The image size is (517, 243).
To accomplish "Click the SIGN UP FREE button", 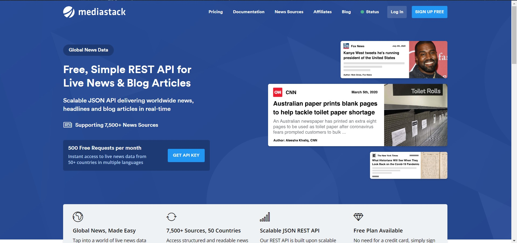I will [429, 12].
